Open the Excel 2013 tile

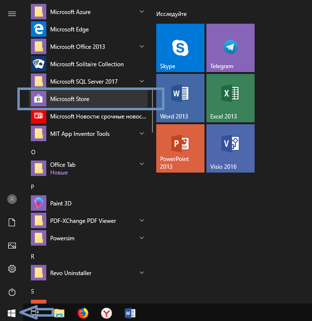pos(231,98)
